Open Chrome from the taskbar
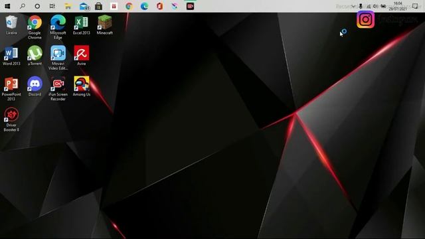The width and height of the screenshot is (425, 239). point(129,6)
